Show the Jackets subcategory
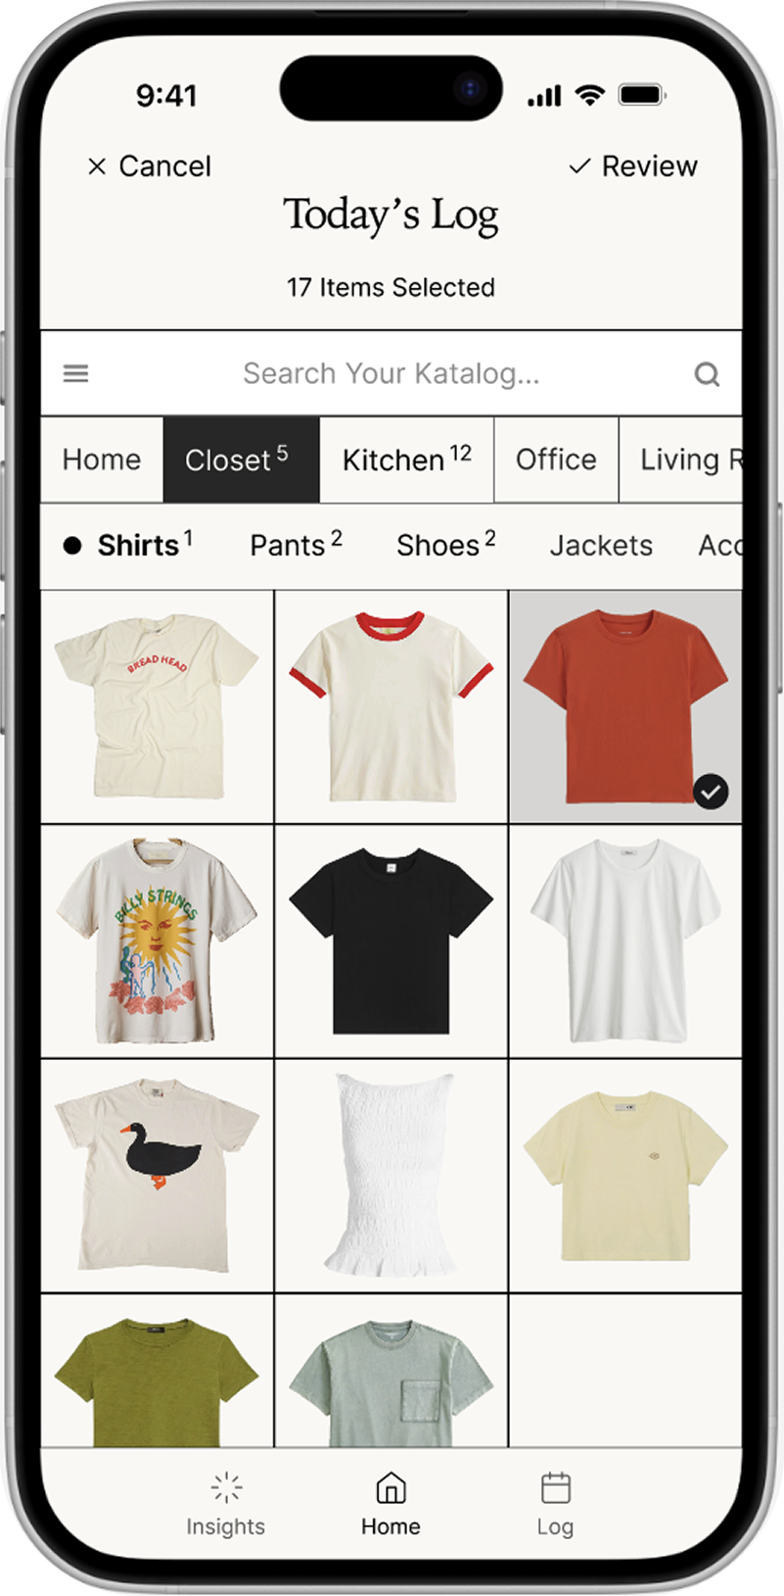Viewport: 784px width, 1596px height. 601,545
